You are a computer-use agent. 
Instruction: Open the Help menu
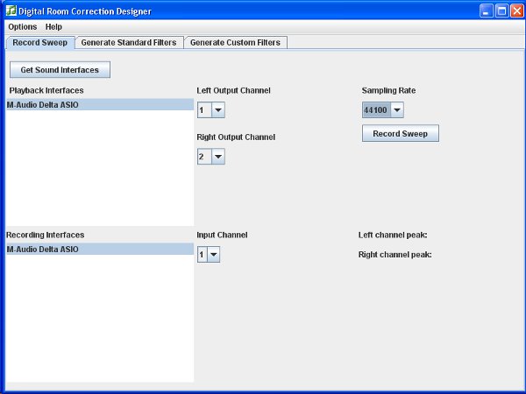[x=53, y=27]
